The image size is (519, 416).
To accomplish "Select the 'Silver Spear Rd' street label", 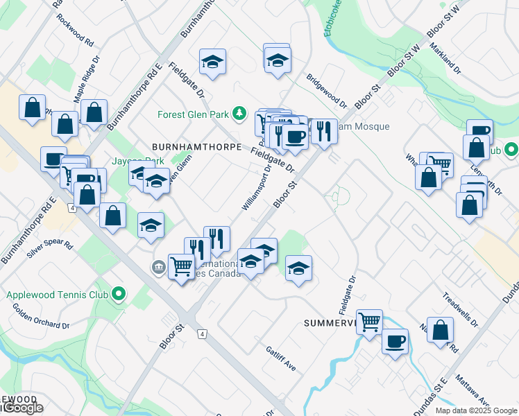I will click(50, 248).
